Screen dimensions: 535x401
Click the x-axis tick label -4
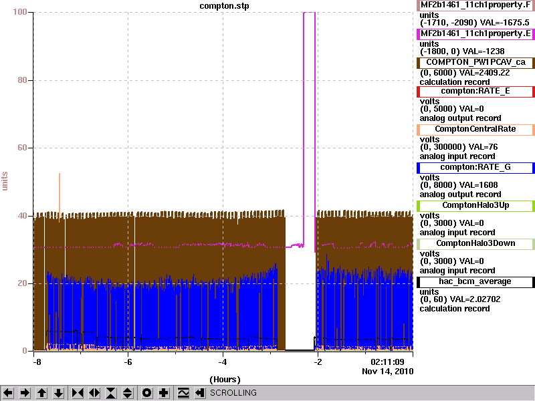(223, 362)
